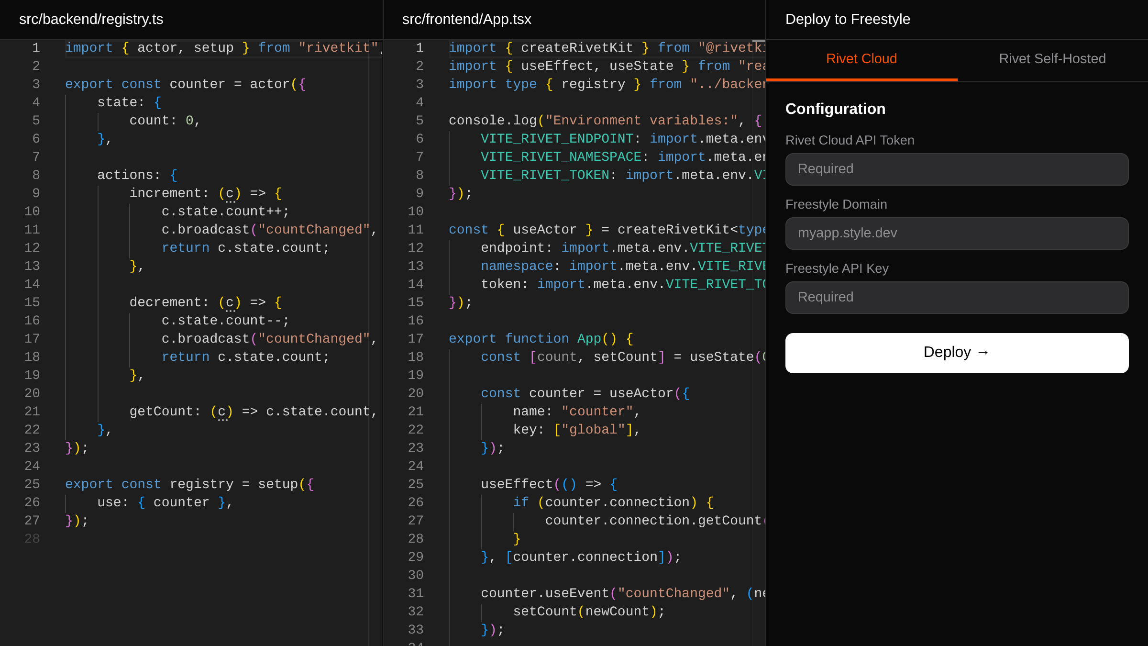1148x646 pixels.
Task: Click the src/backend/registry.ts file header
Action: [91, 19]
